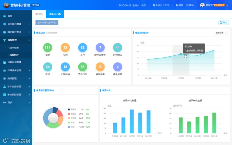Click the green 114 论文 circle

(x=48, y=47)
